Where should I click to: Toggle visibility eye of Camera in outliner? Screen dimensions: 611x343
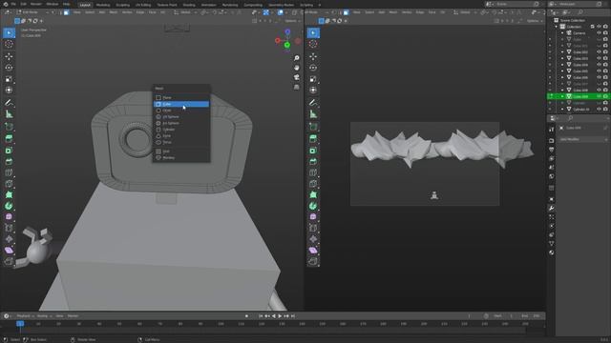point(599,33)
